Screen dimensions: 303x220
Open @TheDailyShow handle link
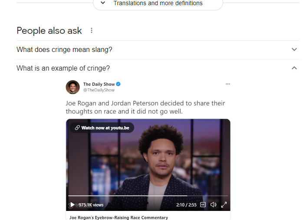tap(99, 90)
